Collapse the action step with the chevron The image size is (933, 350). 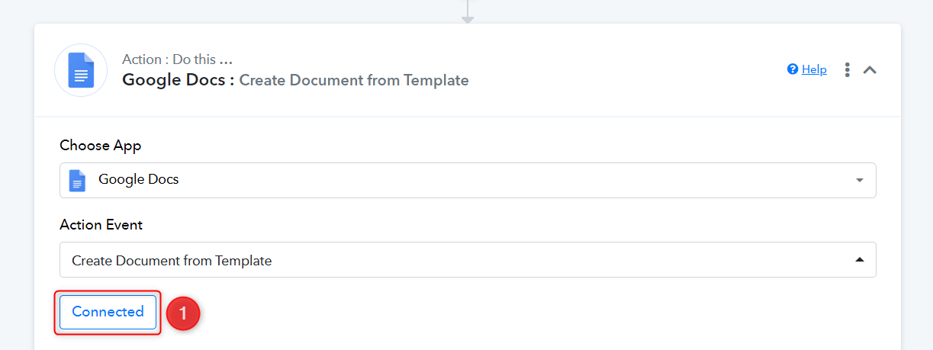point(870,69)
